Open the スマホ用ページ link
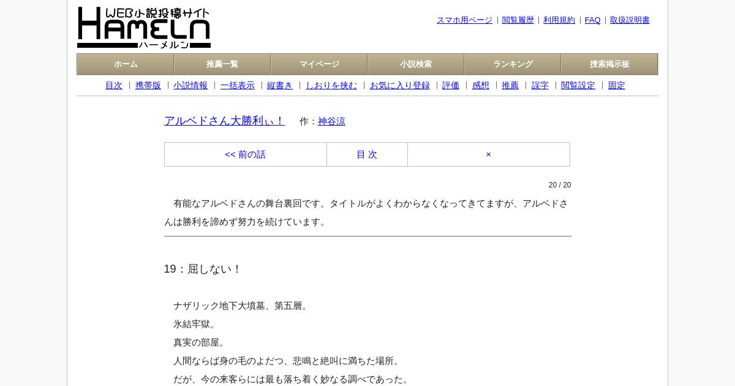 coord(464,20)
